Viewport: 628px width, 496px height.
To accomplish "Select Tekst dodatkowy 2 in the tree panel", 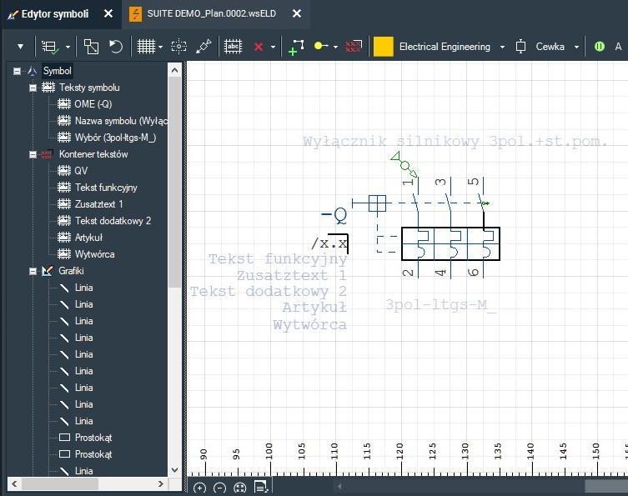I will point(113,221).
